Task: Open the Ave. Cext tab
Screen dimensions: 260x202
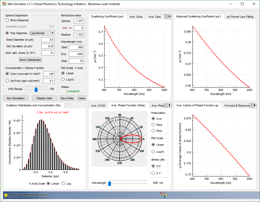Action: pyautogui.click(x=155, y=17)
